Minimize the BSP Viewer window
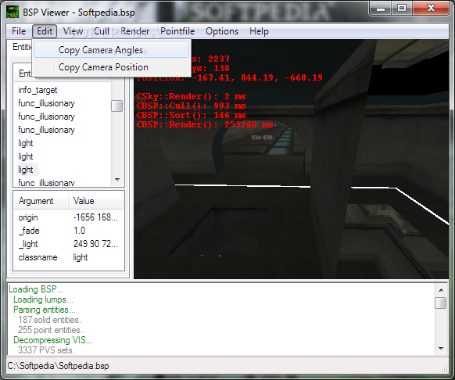The height and width of the screenshot is (380, 455). tap(381, 9)
